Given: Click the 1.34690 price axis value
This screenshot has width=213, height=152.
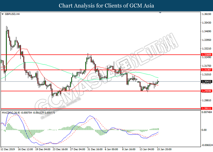Looking at the screenshot, I should click(x=207, y=31).
